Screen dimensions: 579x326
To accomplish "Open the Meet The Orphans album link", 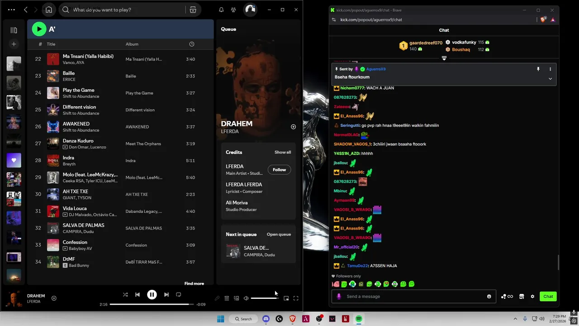I will [x=143, y=144].
